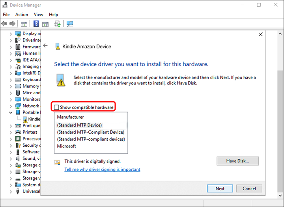Click the Keyboards category icon
The height and width of the screenshot is (207, 284).
point(18,80)
